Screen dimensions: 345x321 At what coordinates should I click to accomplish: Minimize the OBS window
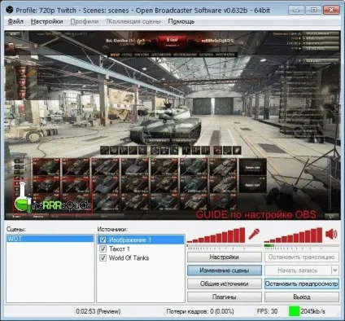coord(296,10)
